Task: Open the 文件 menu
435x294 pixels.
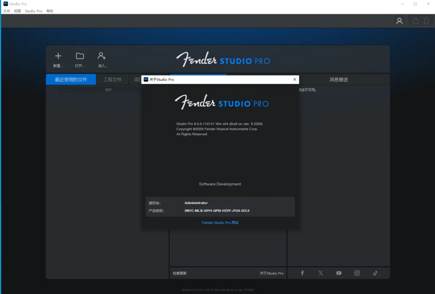Action: (7, 11)
